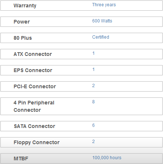
Task: Click the SATA Connector label
Action: [35, 126]
